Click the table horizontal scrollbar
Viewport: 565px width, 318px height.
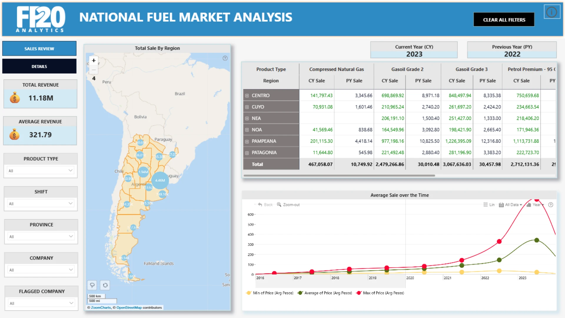339,175
